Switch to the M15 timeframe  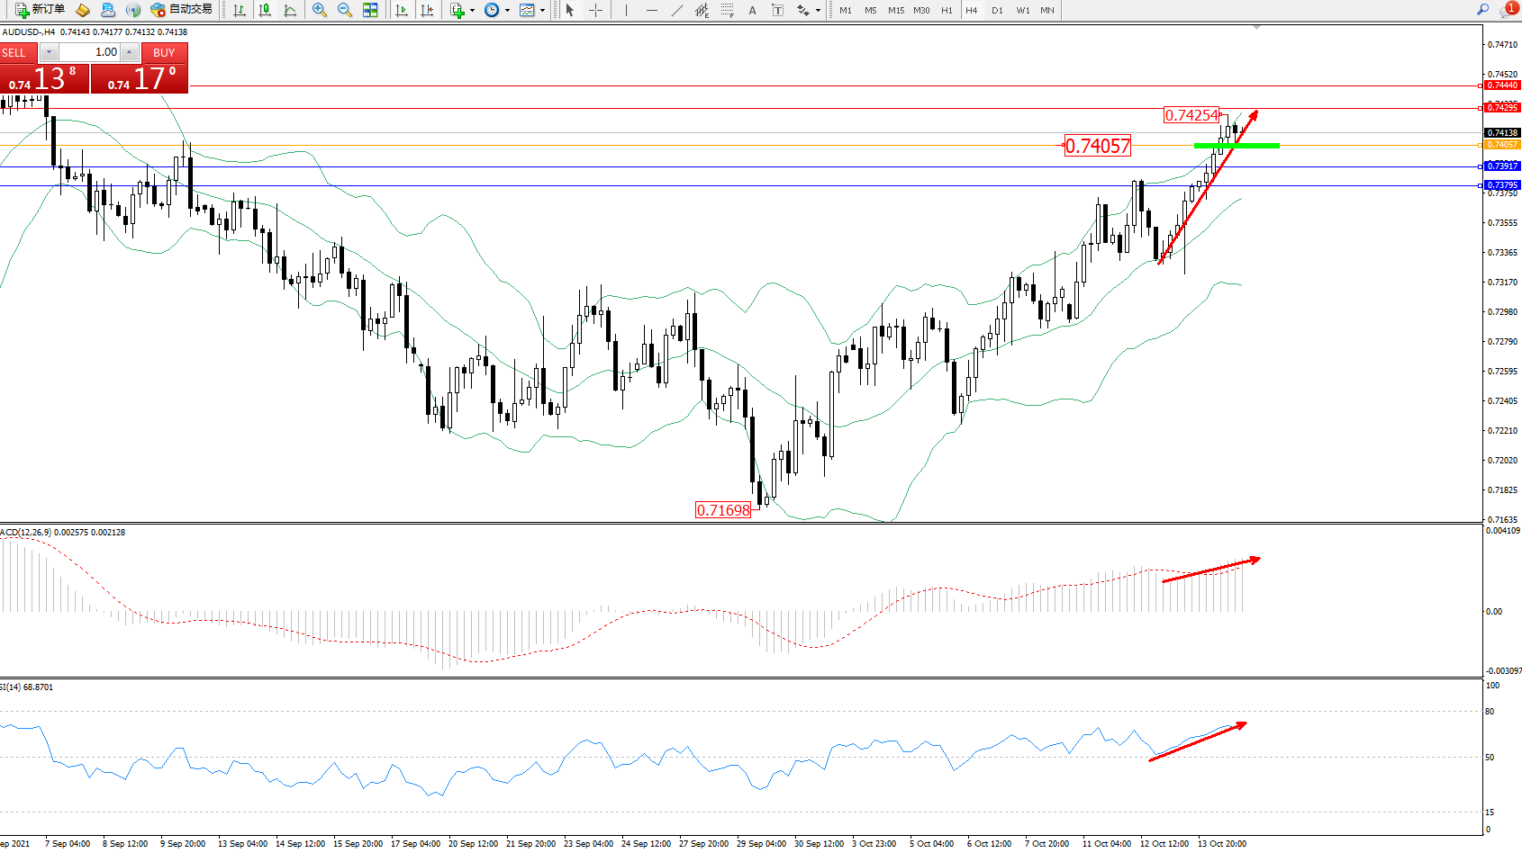point(896,10)
